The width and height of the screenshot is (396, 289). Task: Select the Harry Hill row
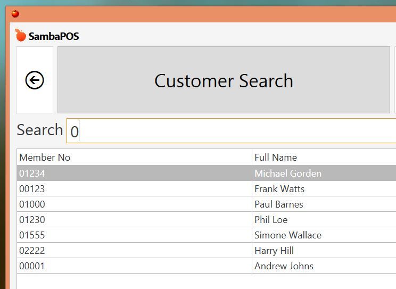pos(207,250)
